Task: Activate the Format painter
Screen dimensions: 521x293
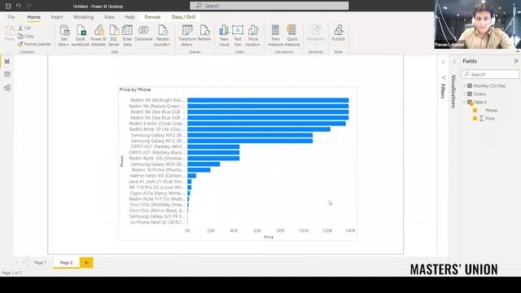Action: 34,44
